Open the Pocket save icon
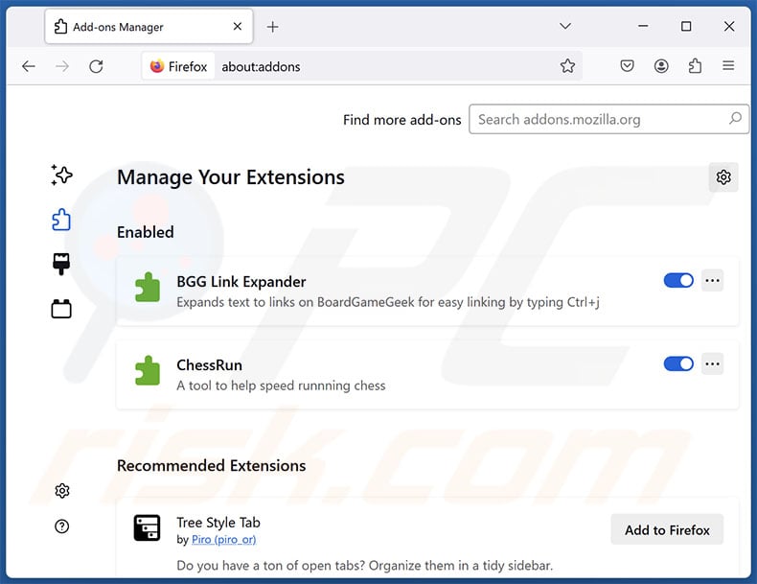The image size is (757, 584). coord(627,66)
